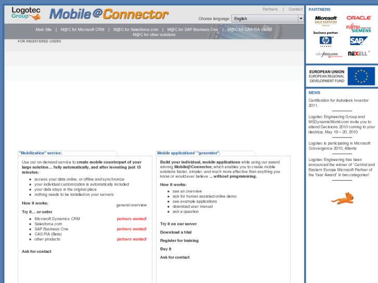Open the HP business partner logo
Image resolution: width=378 pixels, height=283 pixels.
pos(325,39)
